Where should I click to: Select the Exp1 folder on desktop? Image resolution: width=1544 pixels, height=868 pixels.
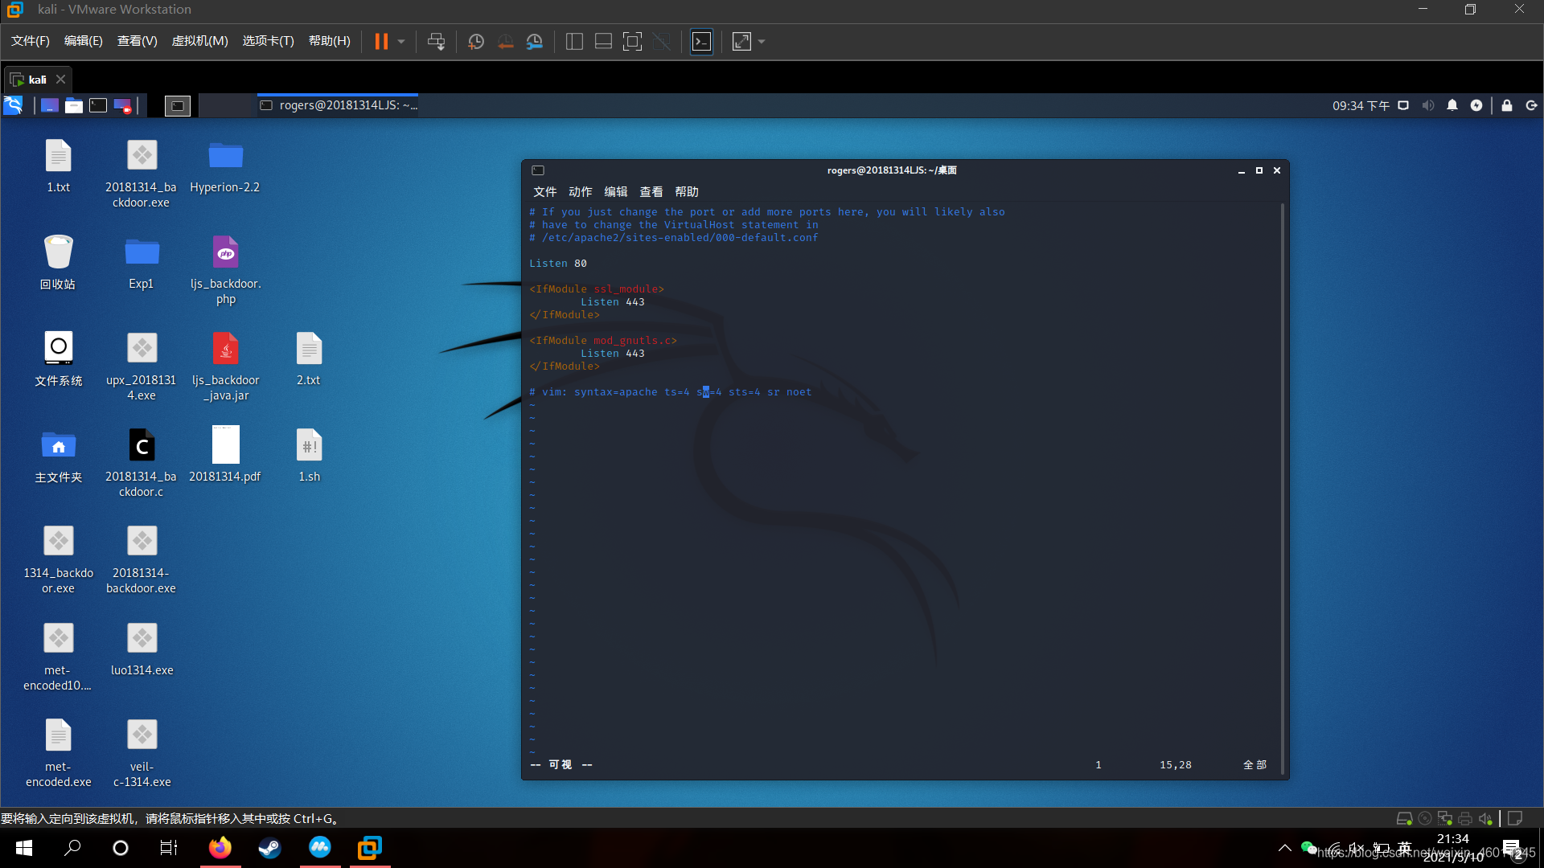[x=142, y=263]
